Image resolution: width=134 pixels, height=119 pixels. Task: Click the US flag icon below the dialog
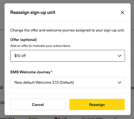(58, 118)
